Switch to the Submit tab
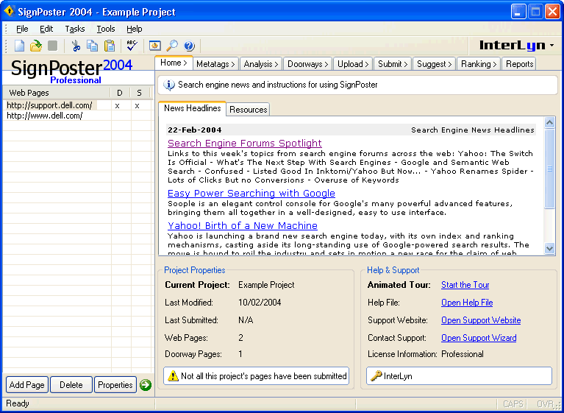Viewport: 564px width, 413px height. tap(393, 64)
